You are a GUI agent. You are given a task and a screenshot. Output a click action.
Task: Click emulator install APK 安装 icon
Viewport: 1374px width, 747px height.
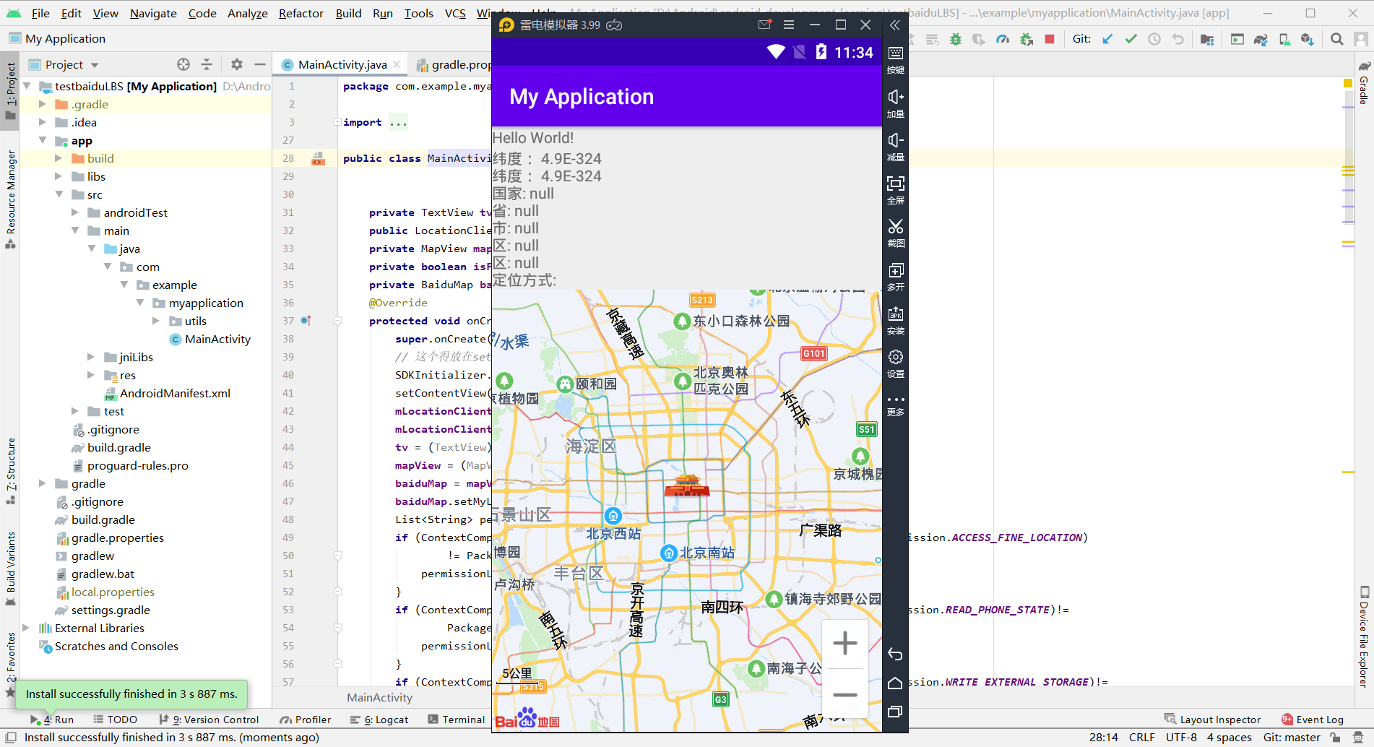click(896, 320)
